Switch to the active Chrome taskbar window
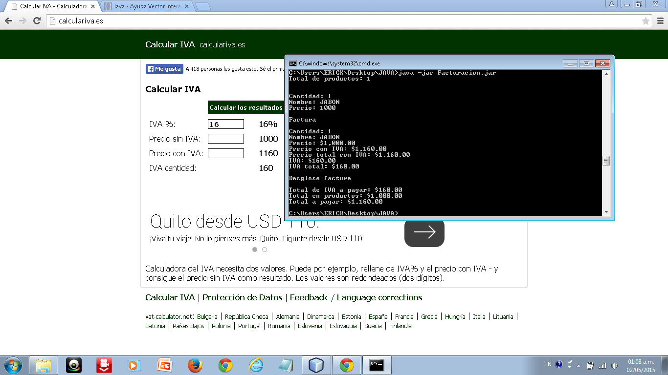This screenshot has height=375, width=668. tap(347, 365)
